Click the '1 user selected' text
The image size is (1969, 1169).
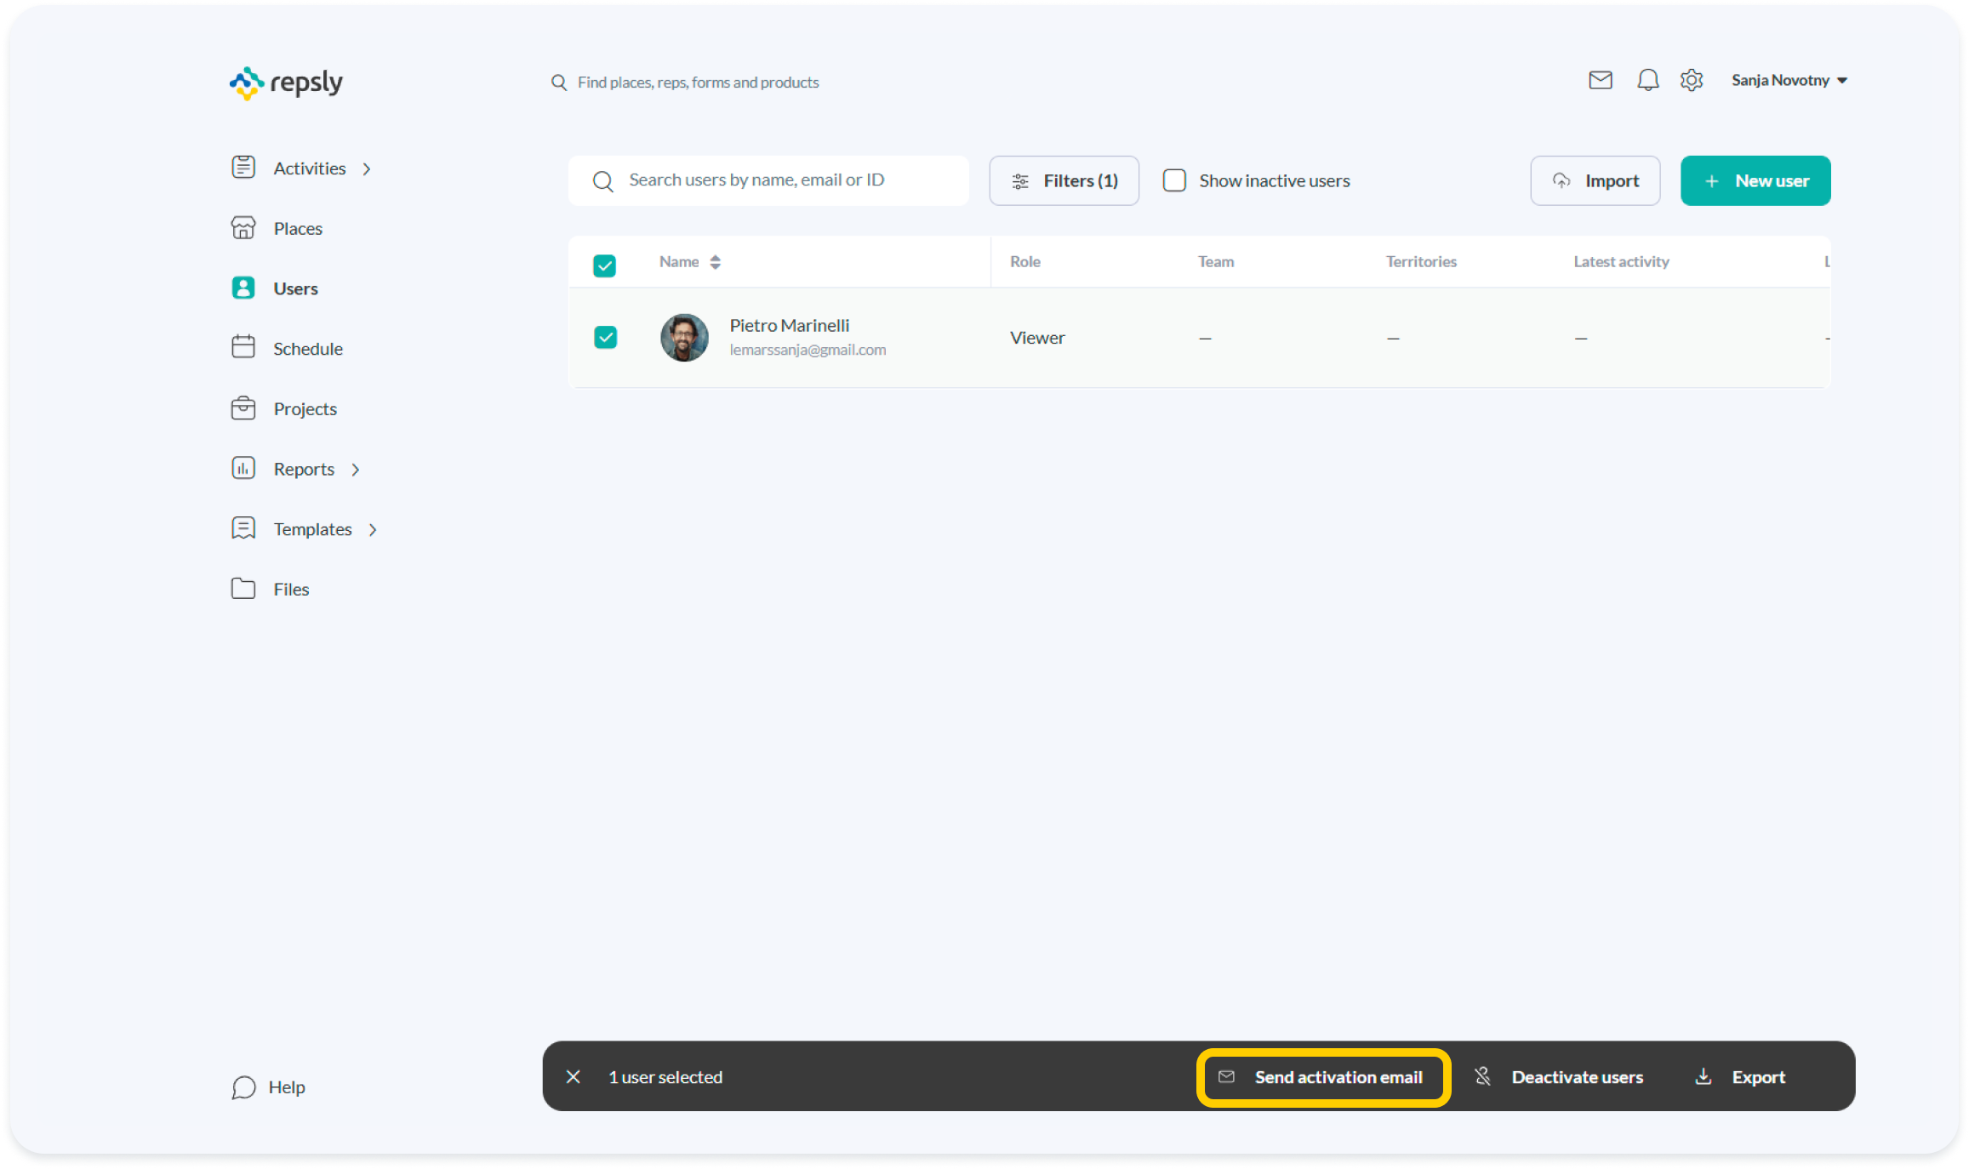pos(665,1077)
